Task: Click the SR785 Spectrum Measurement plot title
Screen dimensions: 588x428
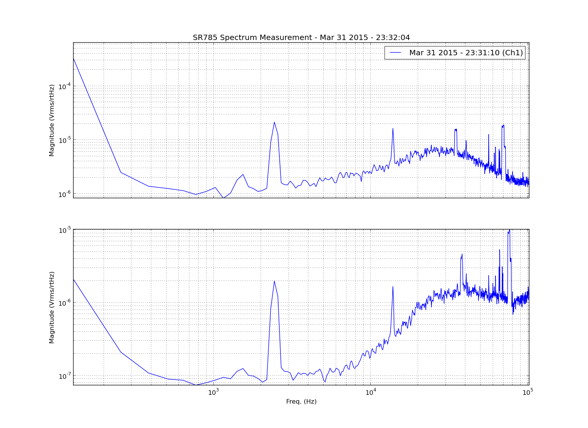Action: click(x=301, y=37)
